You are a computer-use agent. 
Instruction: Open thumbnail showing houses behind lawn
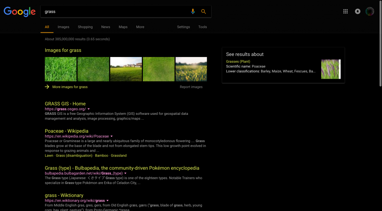[x=126, y=69]
